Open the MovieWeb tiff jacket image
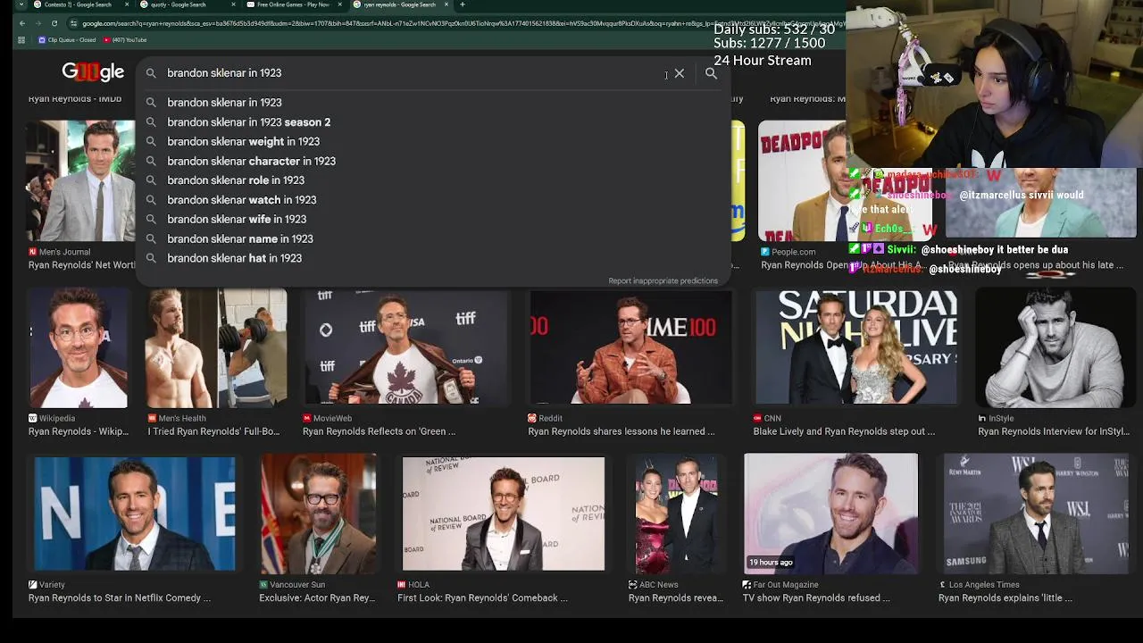Screen dimensions: 1143x643 point(405,348)
